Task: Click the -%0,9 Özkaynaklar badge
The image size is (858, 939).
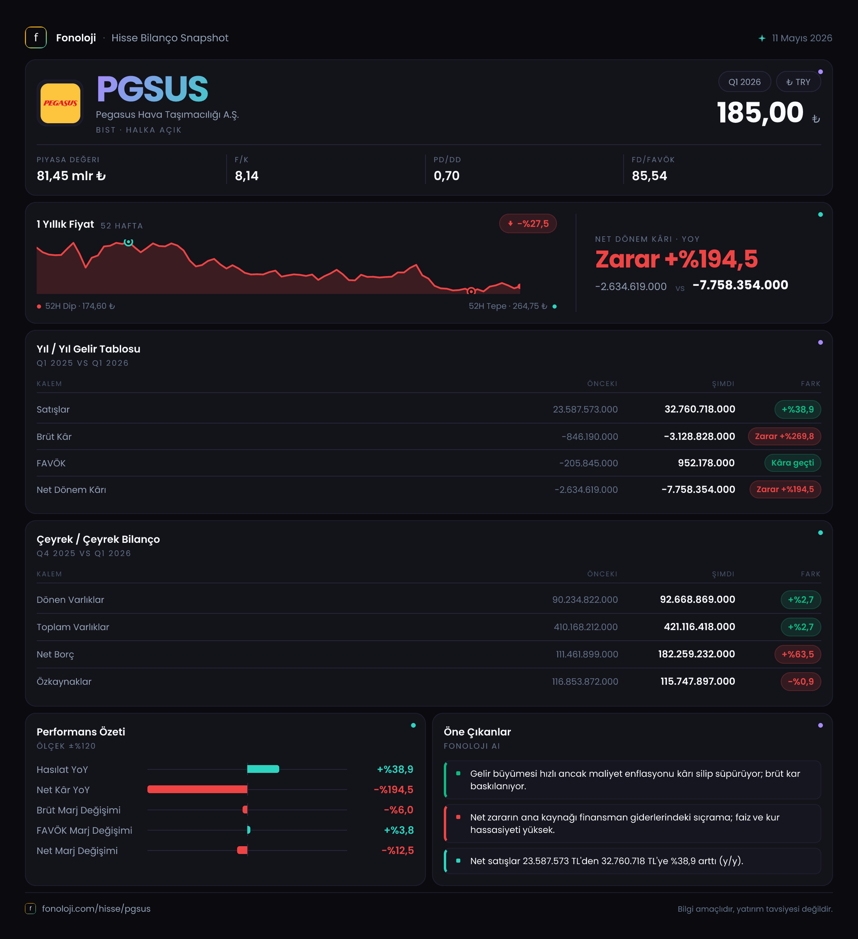Action: pos(801,681)
